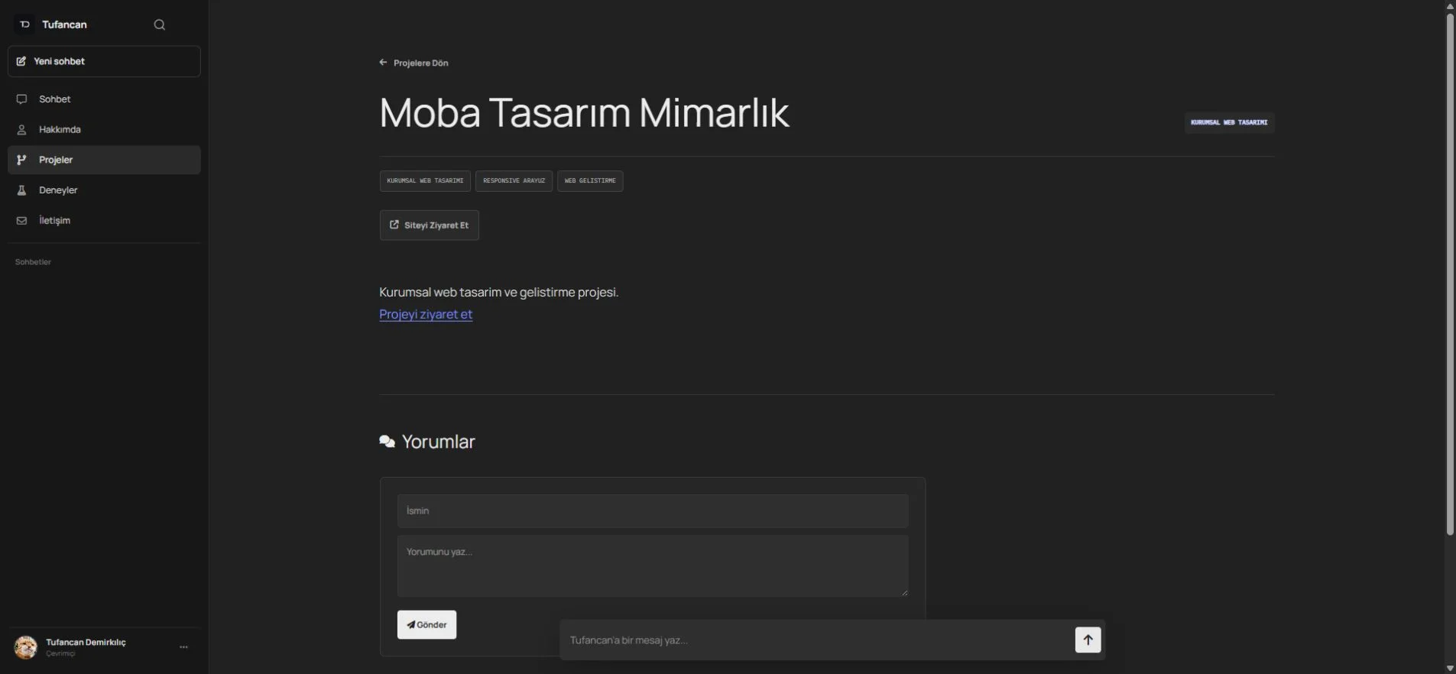Click the KURUMSAL WEB TASARIMI tag chip

[x=425, y=181]
